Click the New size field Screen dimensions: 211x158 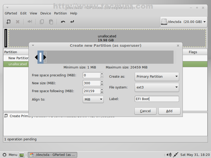(x=92, y=83)
